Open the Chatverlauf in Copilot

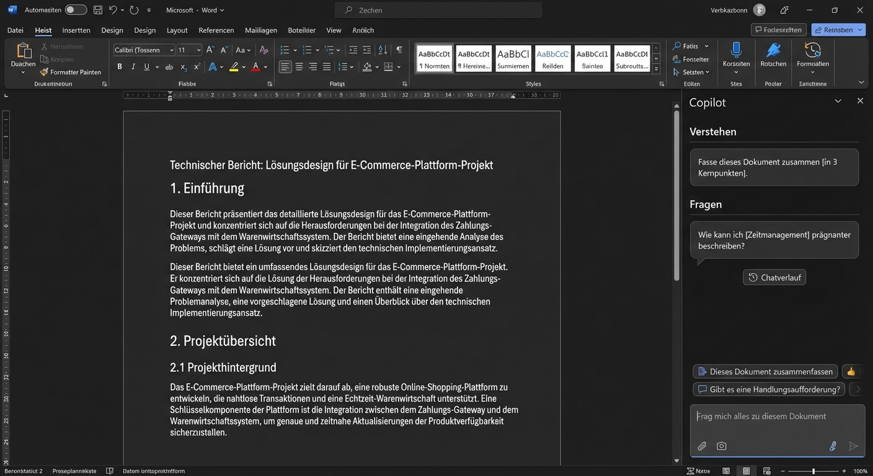point(774,277)
